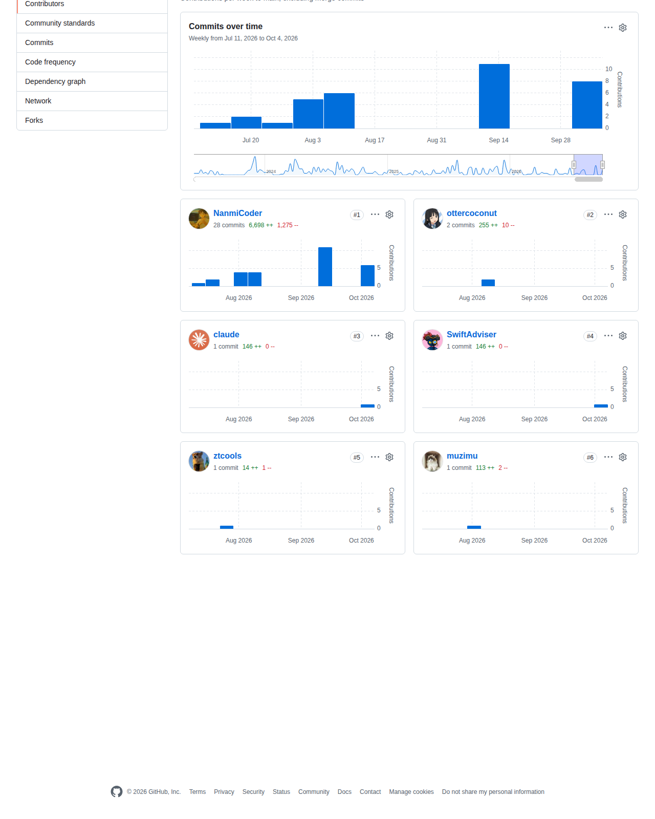Open NanmiCoder's profile link

pos(237,213)
